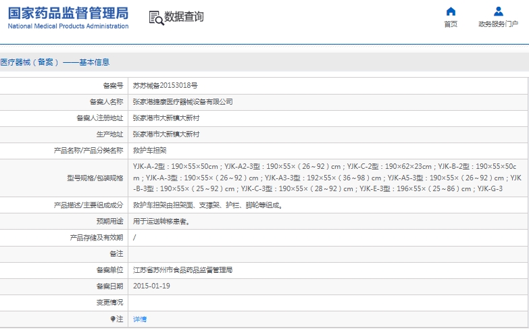Click the 数据查询 heading text
This screenshot has height=333, width=529.
(x=184, y=16)
